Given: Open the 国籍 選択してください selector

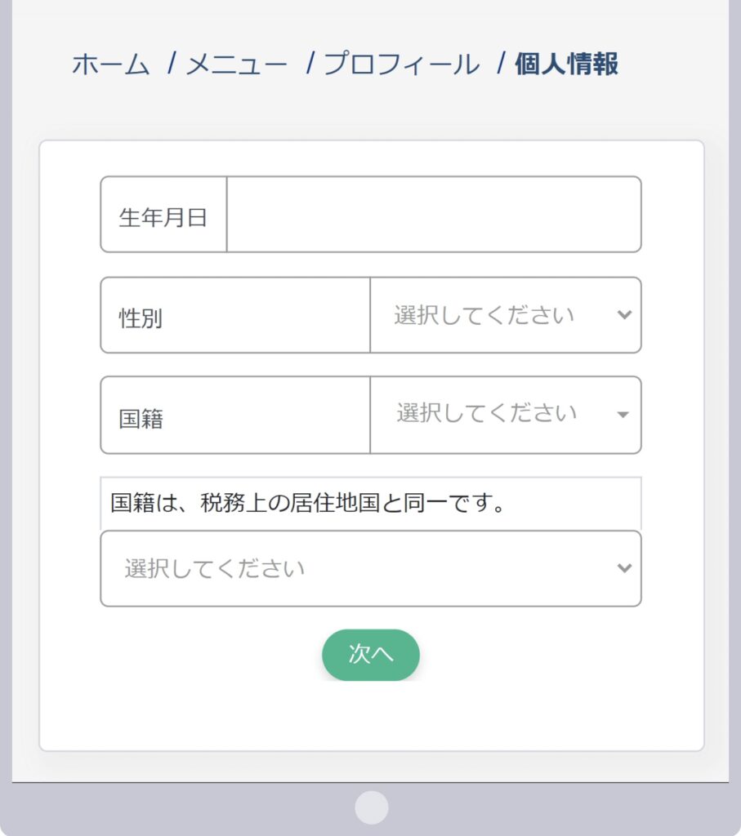Looking at the screenshot, I should pyautogui.click(x=505, y=415).
